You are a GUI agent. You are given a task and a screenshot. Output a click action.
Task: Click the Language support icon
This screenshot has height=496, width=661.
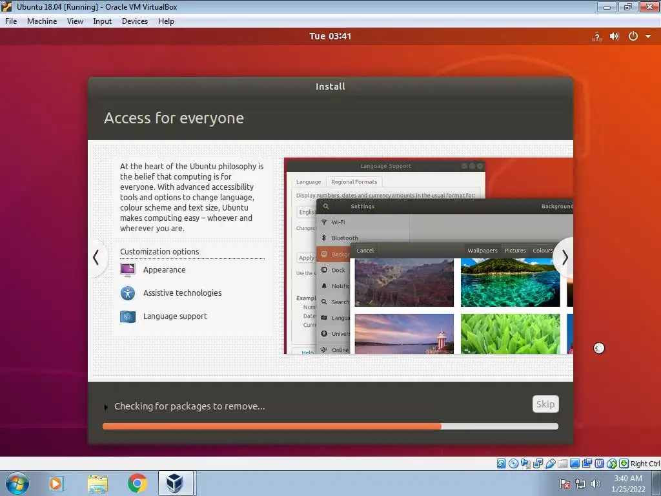coord(128,316)
